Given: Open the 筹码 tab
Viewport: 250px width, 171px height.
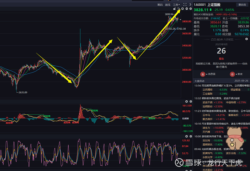Looking at the screenshot, I should coord(160,5).
